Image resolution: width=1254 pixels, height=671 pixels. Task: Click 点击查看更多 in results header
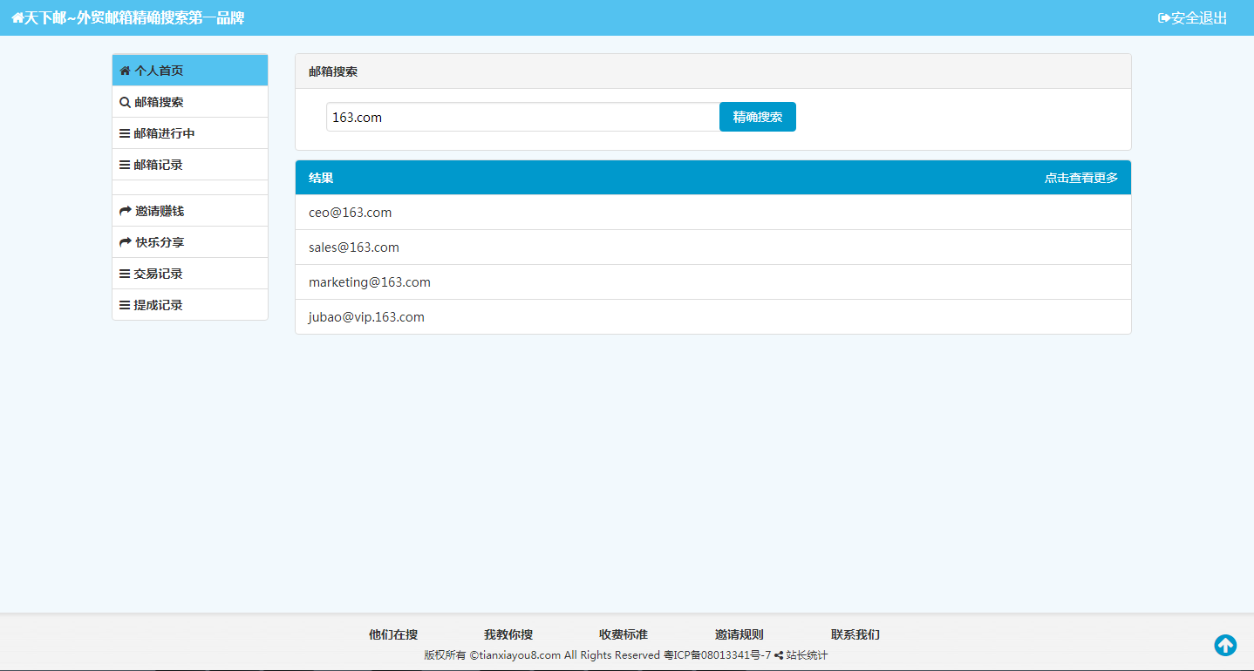tap(1081, 178)
